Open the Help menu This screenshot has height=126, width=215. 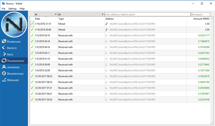(22, 9)
